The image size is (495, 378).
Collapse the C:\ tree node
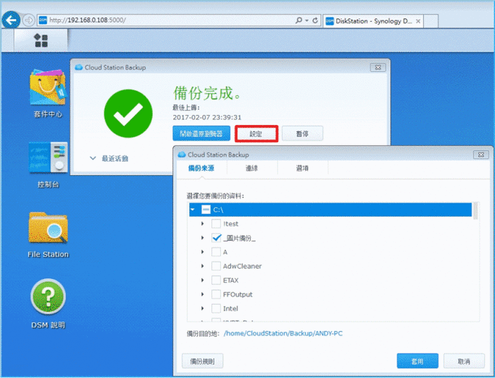click(192, 209)
